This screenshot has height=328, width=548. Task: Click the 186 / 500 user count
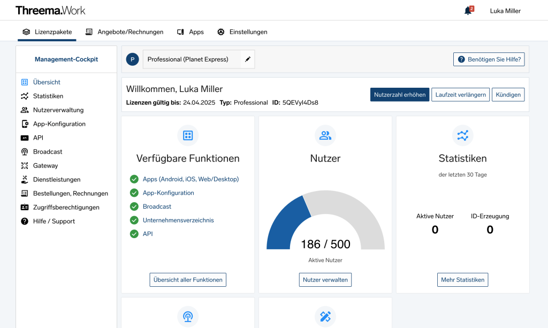coord(325,244)
